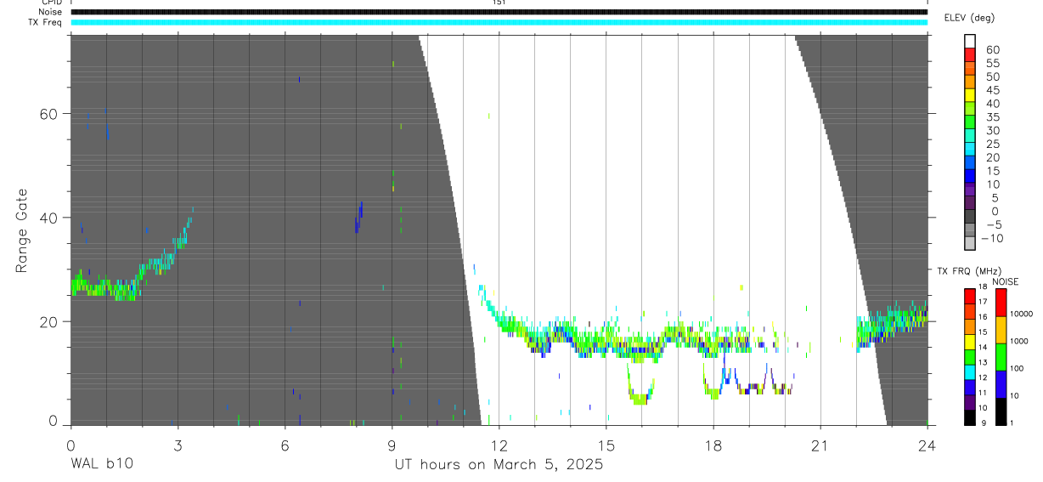Click the '60' tick on Range Gate axis
The image size is (1043, 482).
(x=49, y=114)
